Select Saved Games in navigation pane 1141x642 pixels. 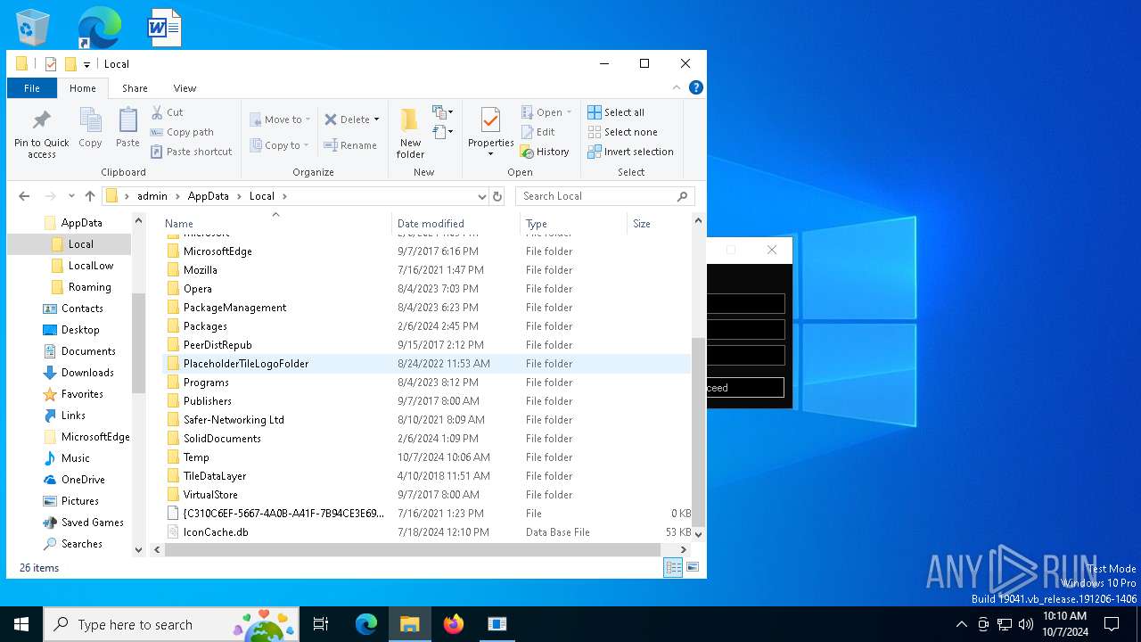(92, 523)
